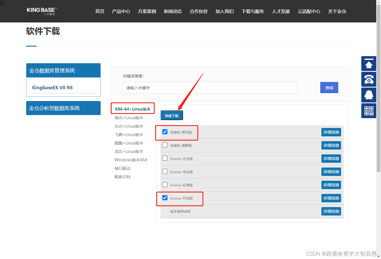This screenshot has width=381, height=259.
Task: Click the back-to-top arrow icon
Action: pos(369,63)
